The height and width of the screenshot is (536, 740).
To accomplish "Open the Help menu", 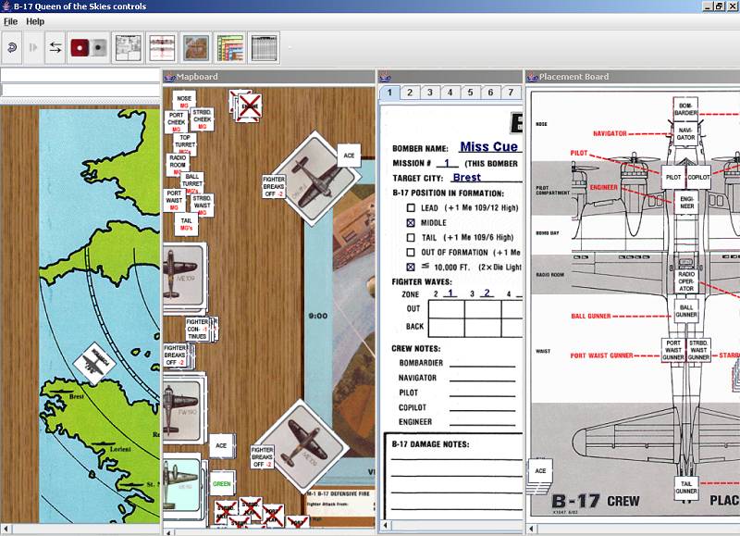I will (x=35, y=21).
